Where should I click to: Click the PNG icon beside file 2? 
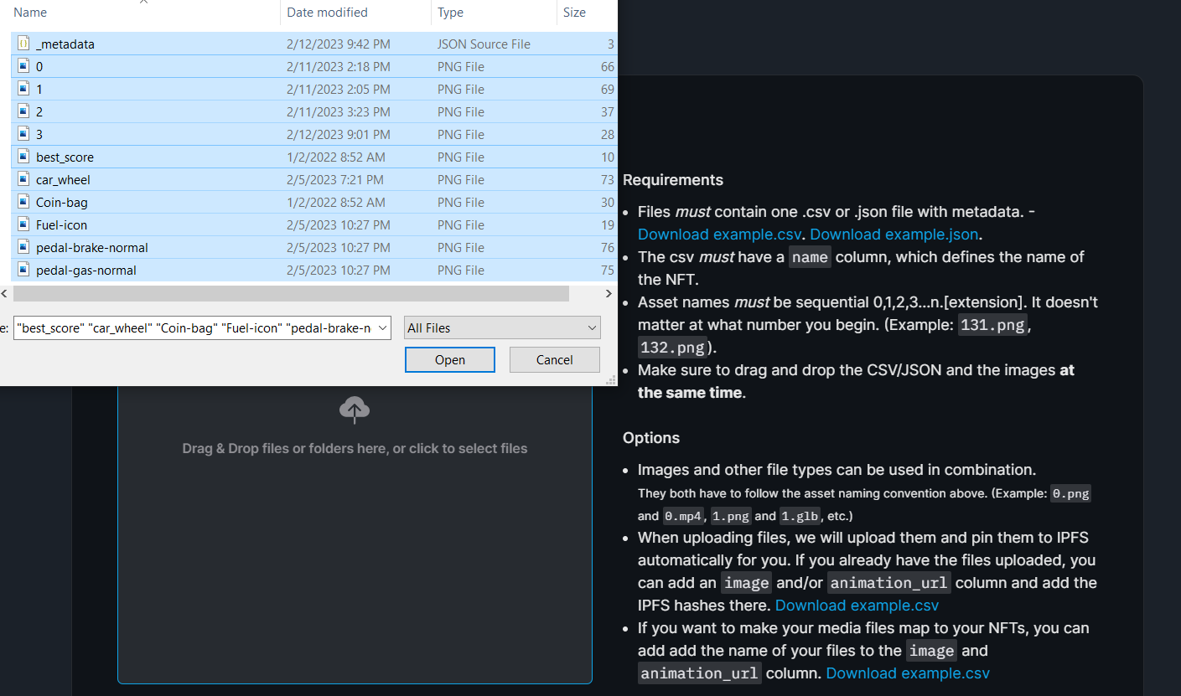[23, 111]
